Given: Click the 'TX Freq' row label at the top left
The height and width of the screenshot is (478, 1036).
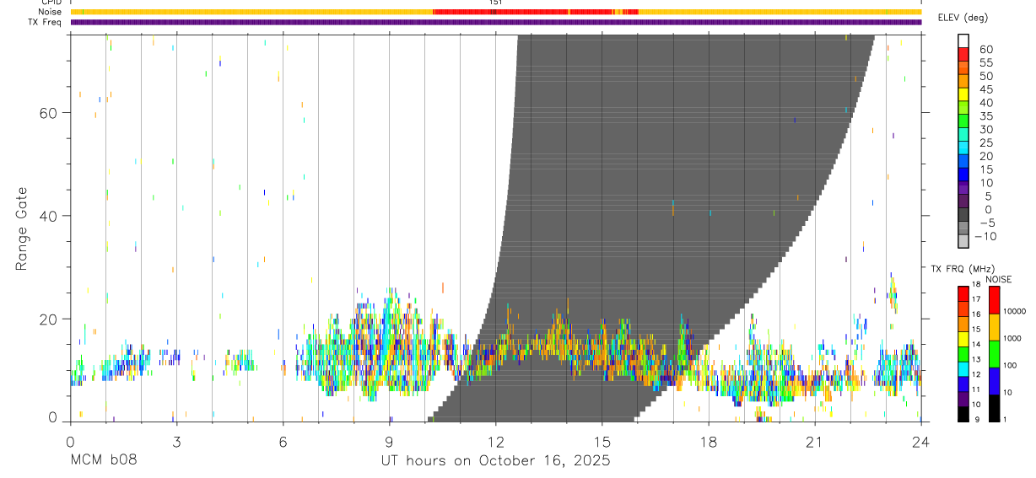Looking at the screenshot, I should point(46,22).
